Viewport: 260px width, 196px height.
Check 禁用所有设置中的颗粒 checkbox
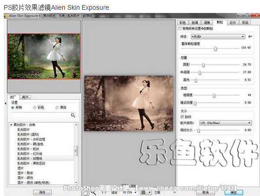(180, 28)
